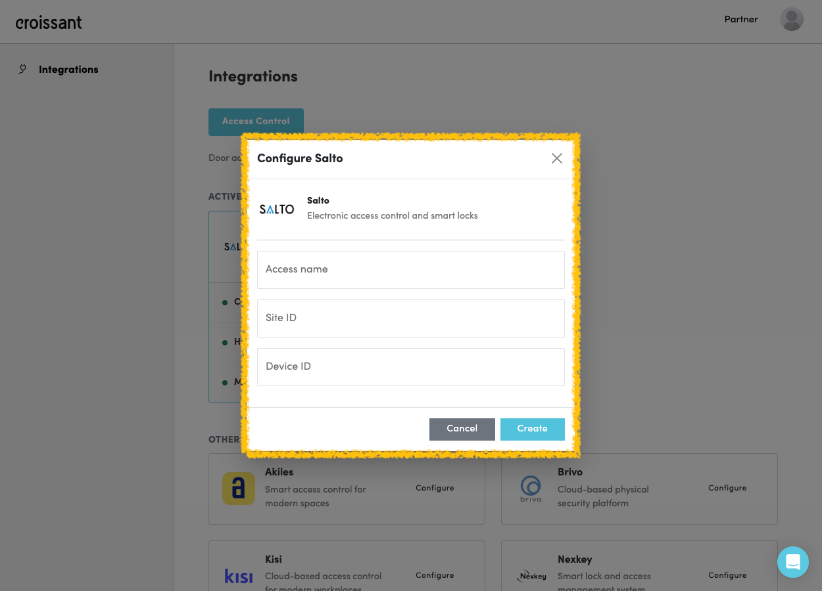Screen dimensions: 822x591
Task: Click Configure next to Nexkey
Action: [x=727, y=575]
